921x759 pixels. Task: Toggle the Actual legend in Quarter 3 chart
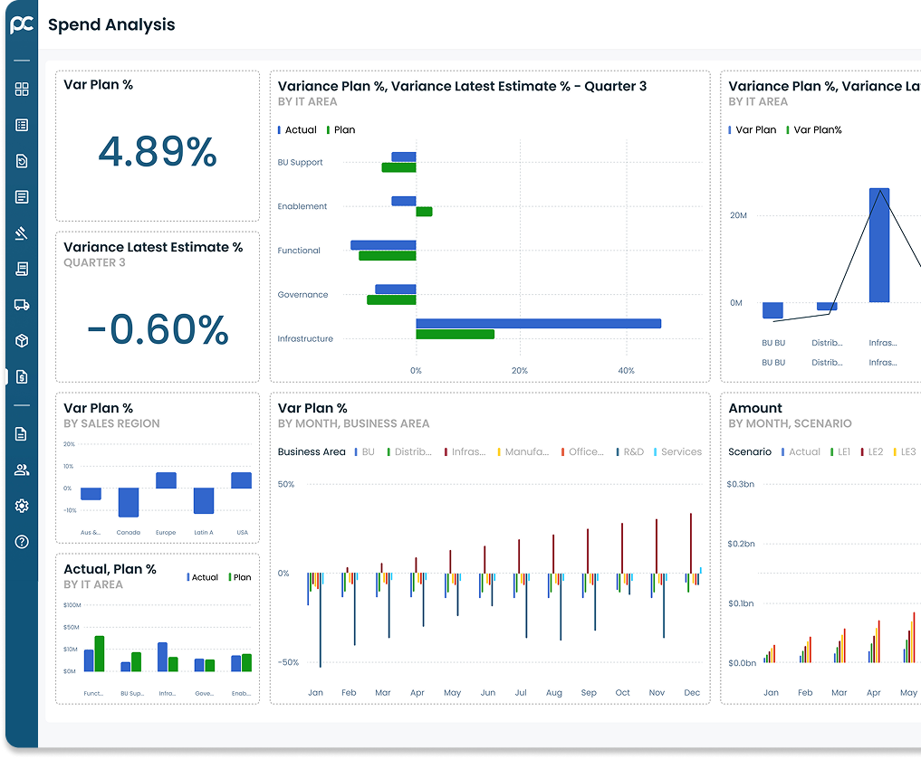pos(296,130)
